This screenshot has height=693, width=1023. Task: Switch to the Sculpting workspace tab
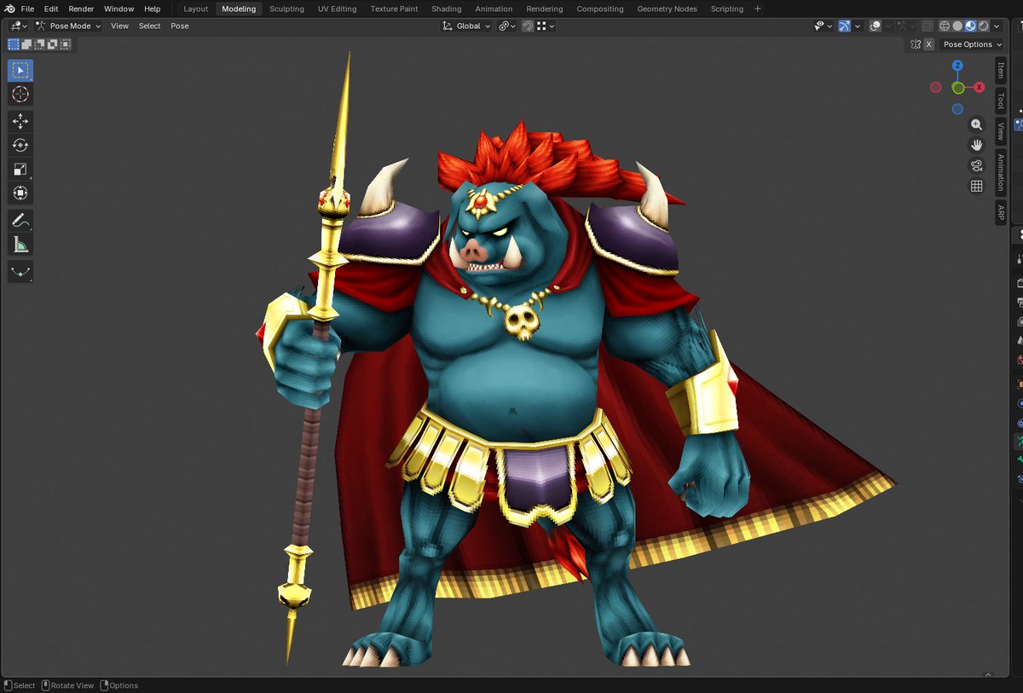tap(286, 9)
